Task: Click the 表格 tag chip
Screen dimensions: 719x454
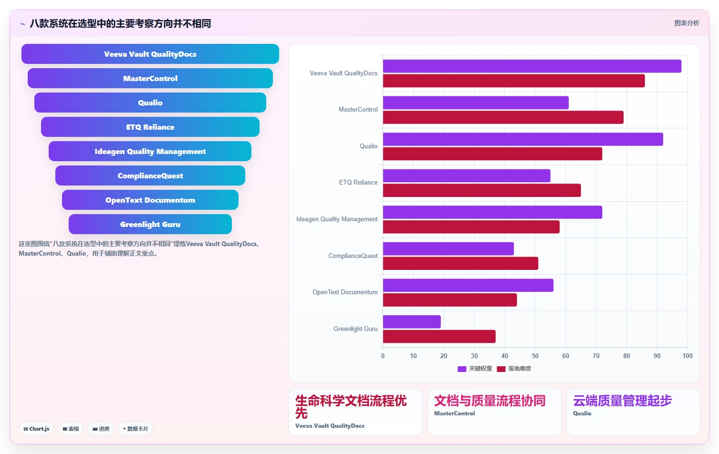Action: [x=71, y=429]
